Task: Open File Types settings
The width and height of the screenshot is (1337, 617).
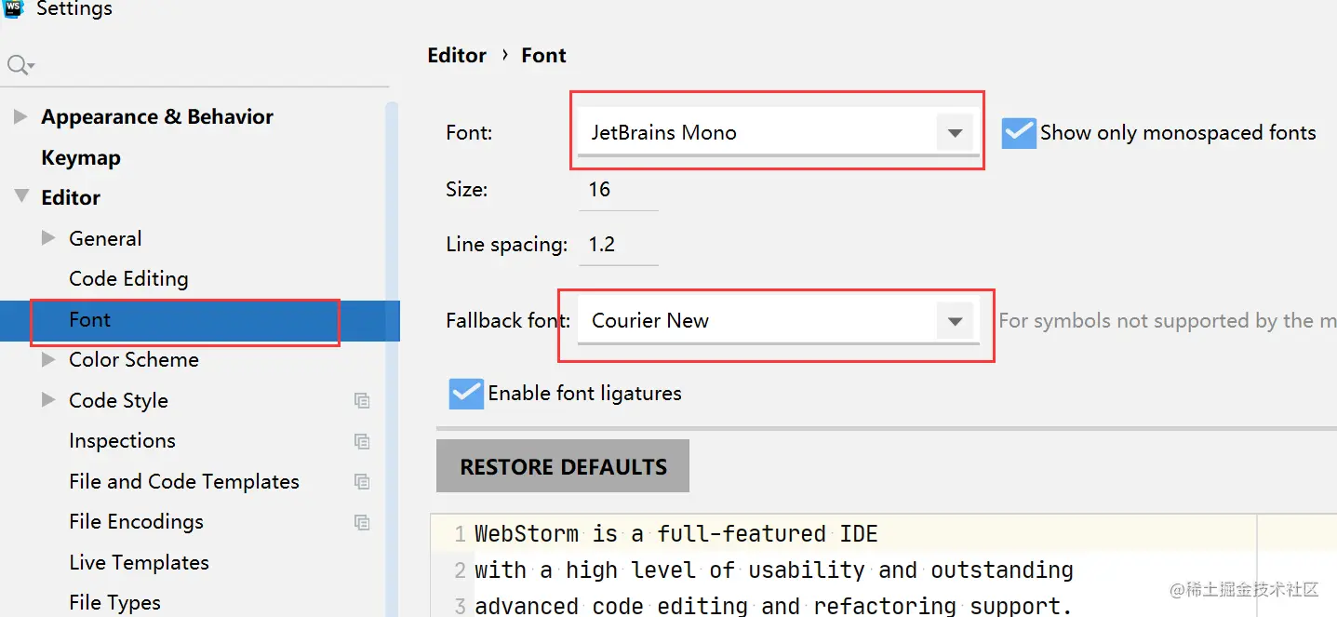Action: pos(114,603)
